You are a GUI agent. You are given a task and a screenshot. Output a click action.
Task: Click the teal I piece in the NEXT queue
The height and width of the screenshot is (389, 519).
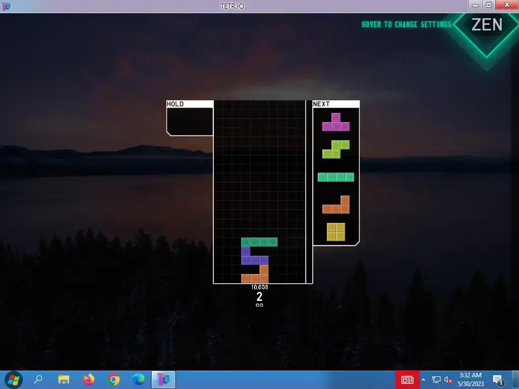336,177
